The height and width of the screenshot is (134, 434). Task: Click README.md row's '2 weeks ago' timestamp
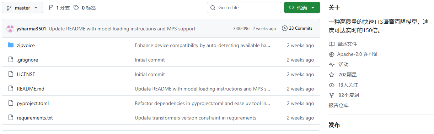pos(300,89)
